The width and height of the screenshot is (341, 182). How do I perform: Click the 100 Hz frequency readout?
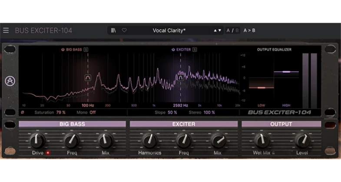click(88, 106)
